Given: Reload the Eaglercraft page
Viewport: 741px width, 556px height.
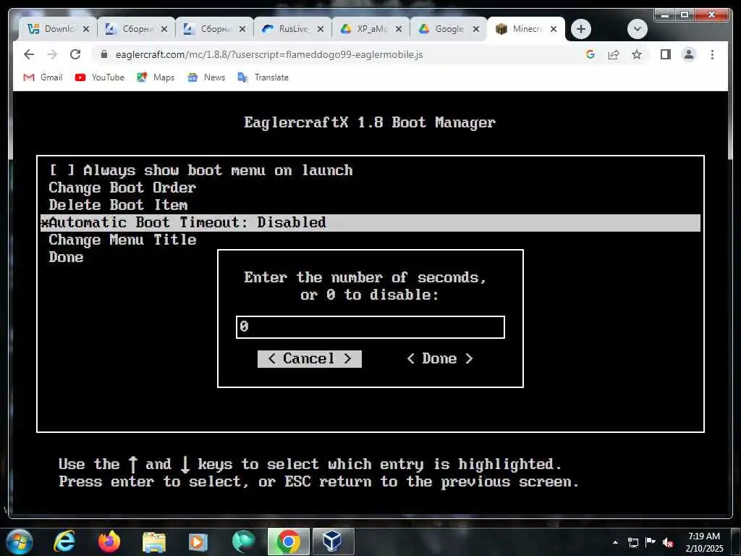Looking at the screenshot, I should (75, 54).
